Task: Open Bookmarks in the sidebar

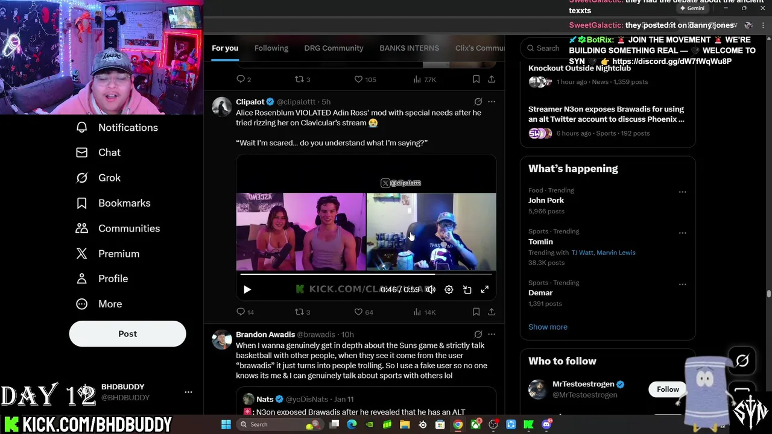Action: [x=113, y=203]
